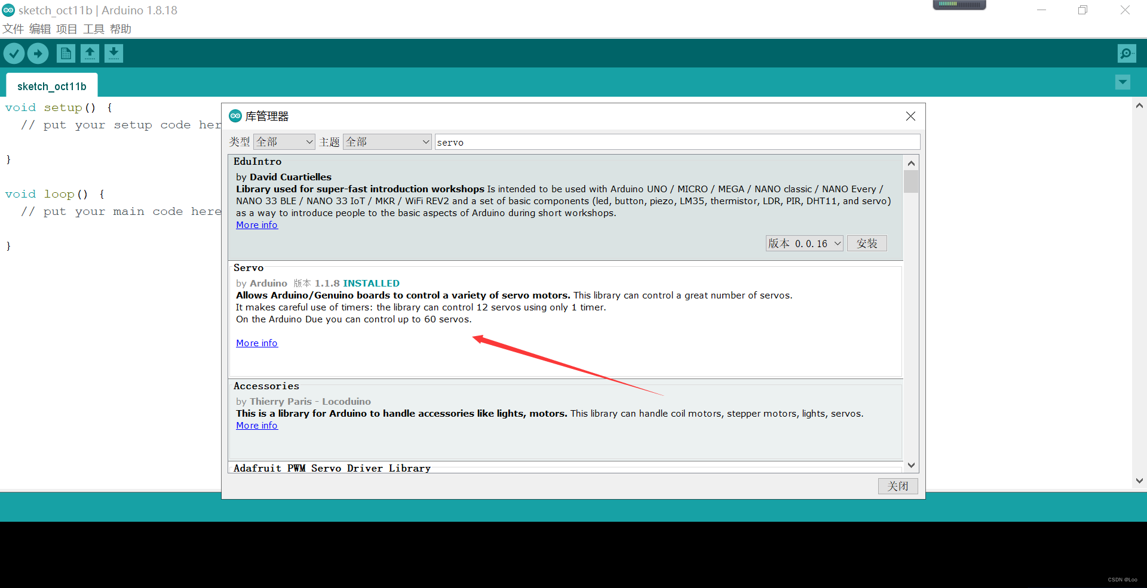The width and height of the screenshot is (1147, 588).
Task: Open the 帮助 menu
Action: coord(121,29)
